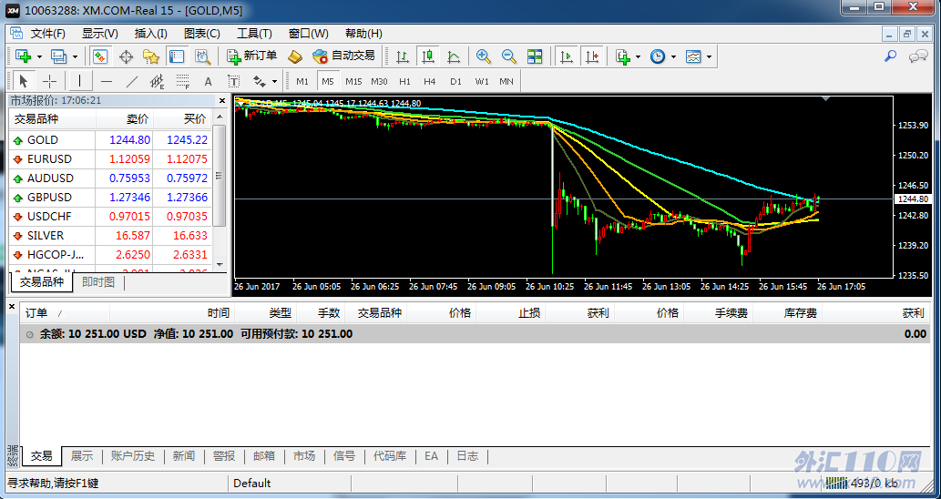Viewport: 941px width, 499px height.
Task: Select the Text A tool
Action: click(209, 82)
